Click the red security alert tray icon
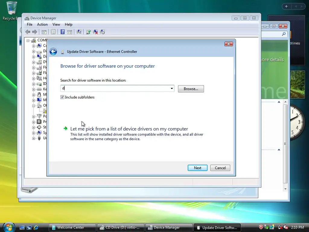This screenshot has width=309, height=232. click(261, 227)
